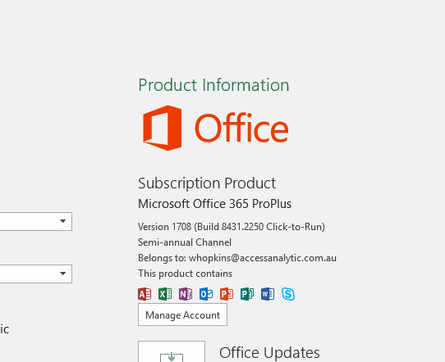Click the Manage Account button

click(x=182, y=314)
